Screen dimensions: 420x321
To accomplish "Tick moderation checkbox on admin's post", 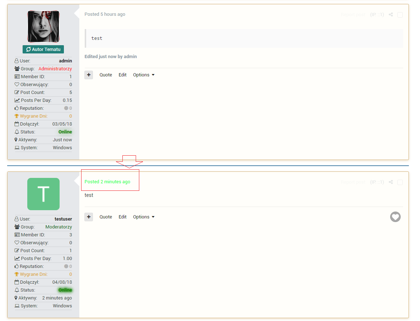I will 400,15.
